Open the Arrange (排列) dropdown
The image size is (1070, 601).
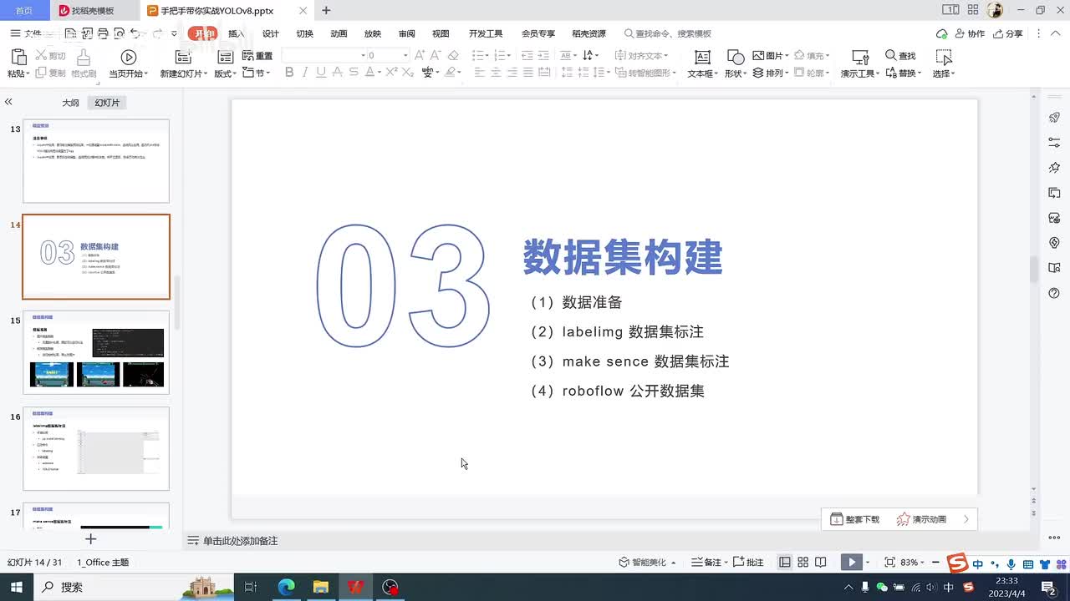pos(772,73)
